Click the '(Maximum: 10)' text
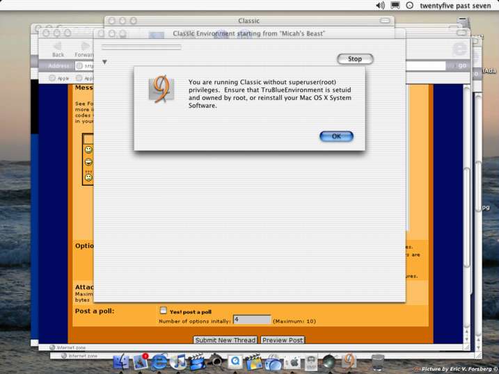499x374 pixels. pos(294,321)
